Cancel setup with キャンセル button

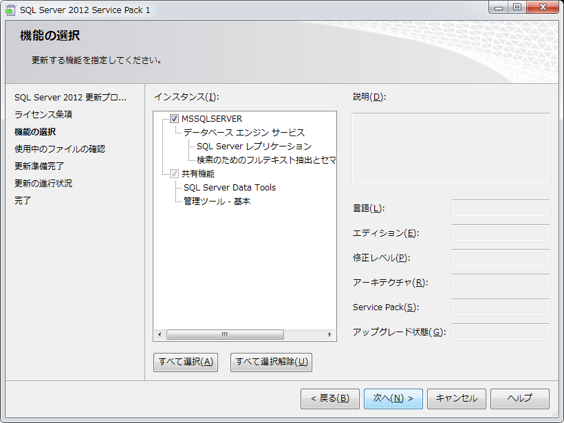457,399
